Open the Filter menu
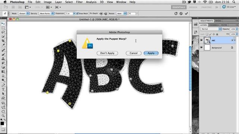 [79, 2]
